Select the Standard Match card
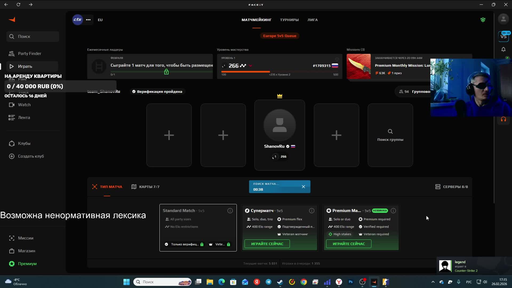Screen dimensions: 512x288 point(198,227)
